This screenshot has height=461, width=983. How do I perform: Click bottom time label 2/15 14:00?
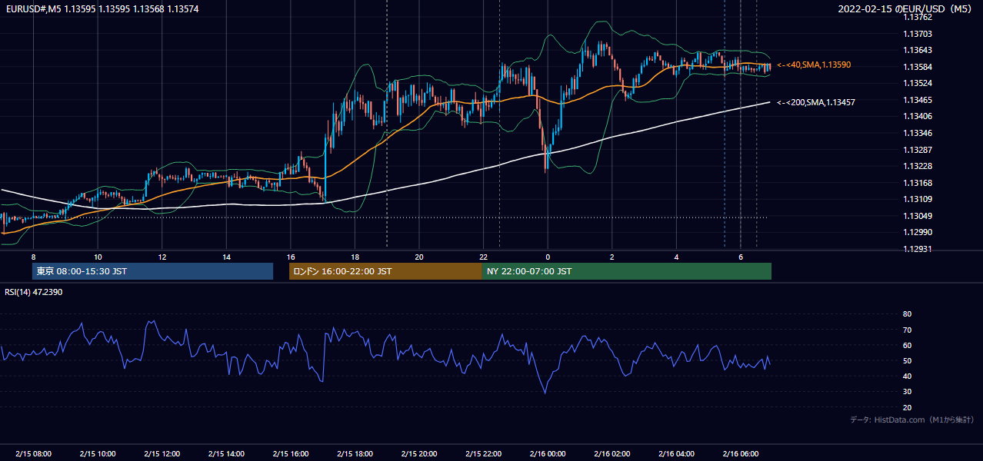tap(227, 454)
